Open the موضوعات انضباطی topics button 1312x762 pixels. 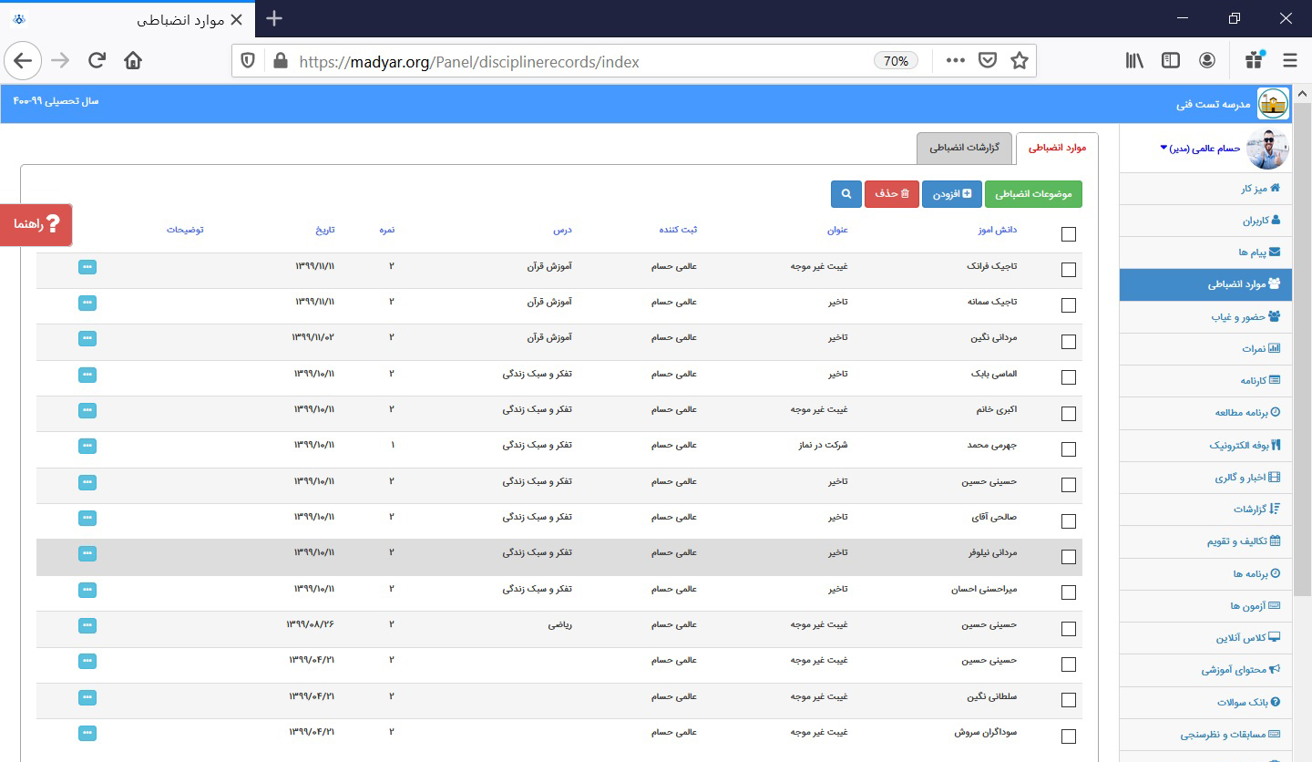(x=1034, y=193)
